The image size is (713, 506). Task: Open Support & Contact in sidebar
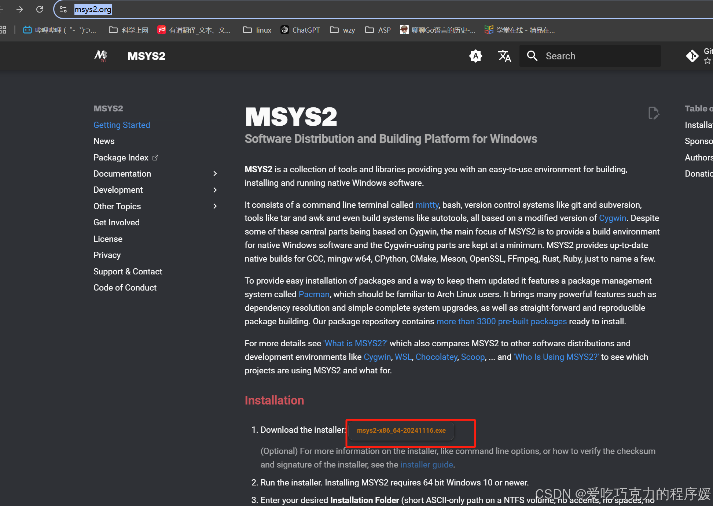128,272
